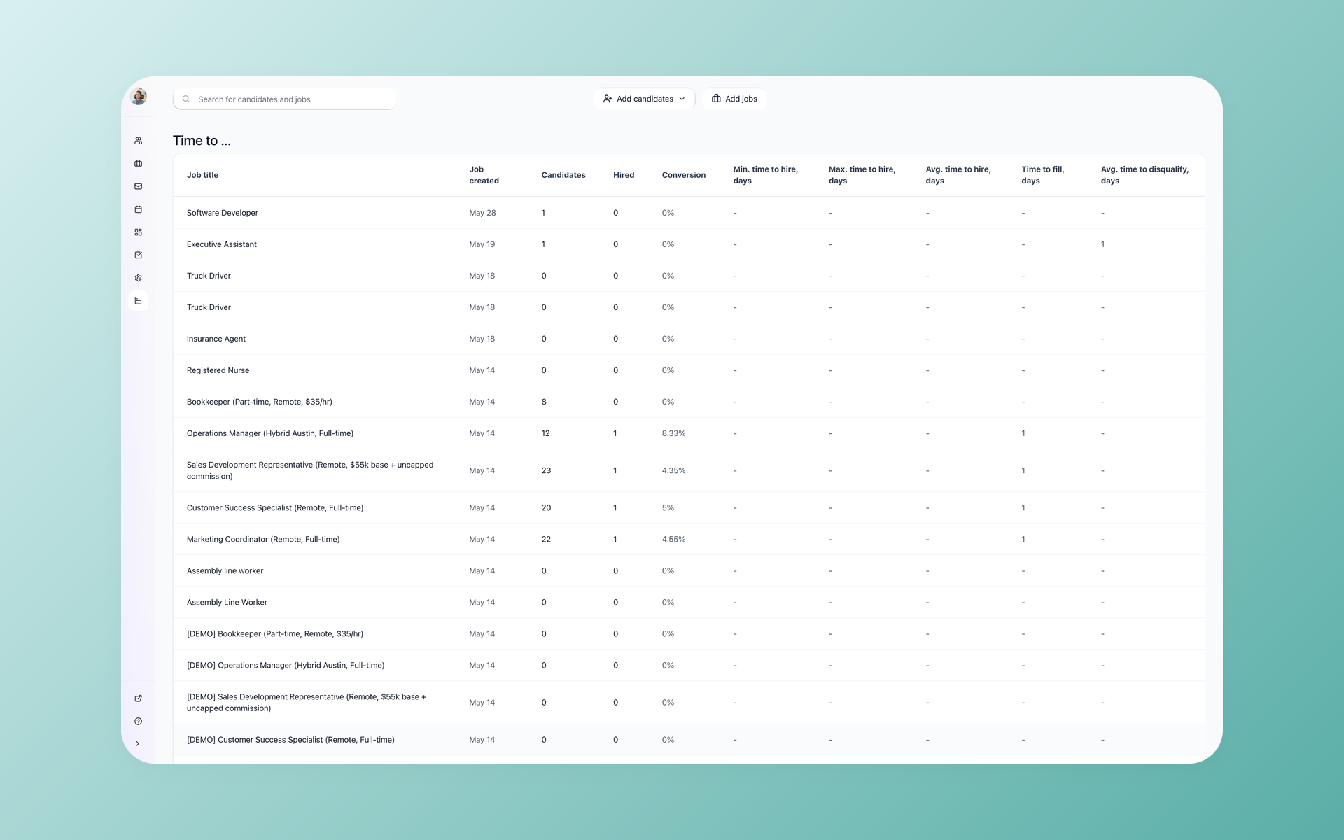Click the 4.35% conversion value
This screenshot has height=840, width=1344.
(673, 470)
